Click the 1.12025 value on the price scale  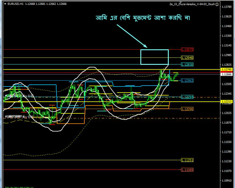pyautogui.click(x=227, y=113)
